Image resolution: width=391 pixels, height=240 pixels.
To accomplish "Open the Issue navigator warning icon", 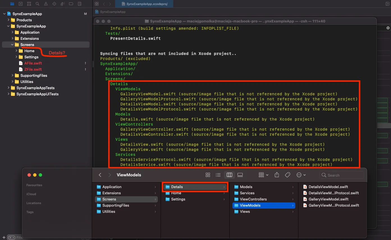I will click(46, 4).
